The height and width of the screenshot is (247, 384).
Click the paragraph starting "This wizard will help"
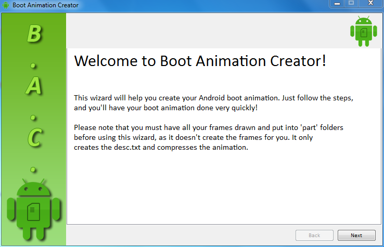pos(213,103)
